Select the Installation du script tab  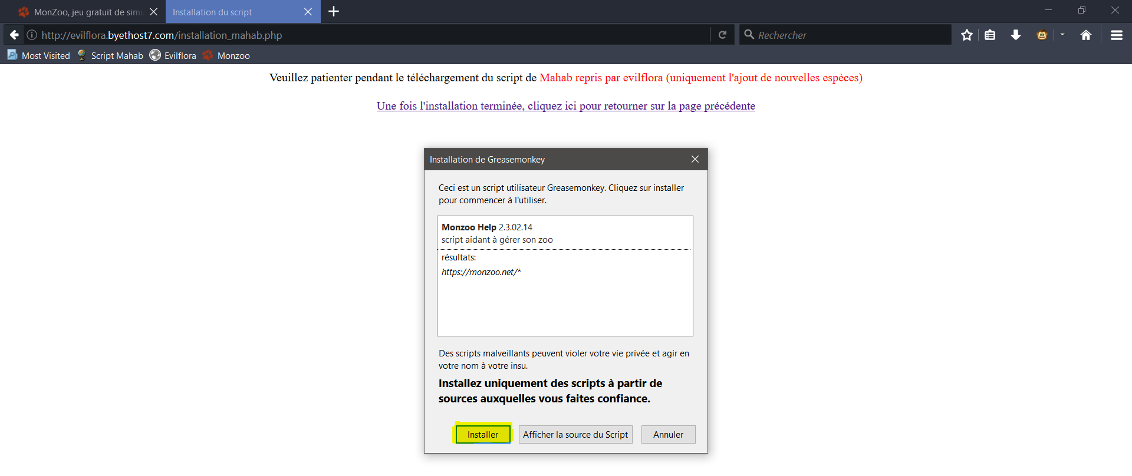click(x=243, y=12)
